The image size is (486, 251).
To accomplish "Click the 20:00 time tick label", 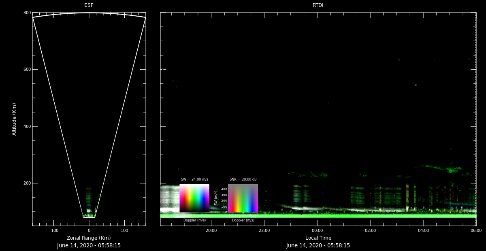I will tap(211, 230).
